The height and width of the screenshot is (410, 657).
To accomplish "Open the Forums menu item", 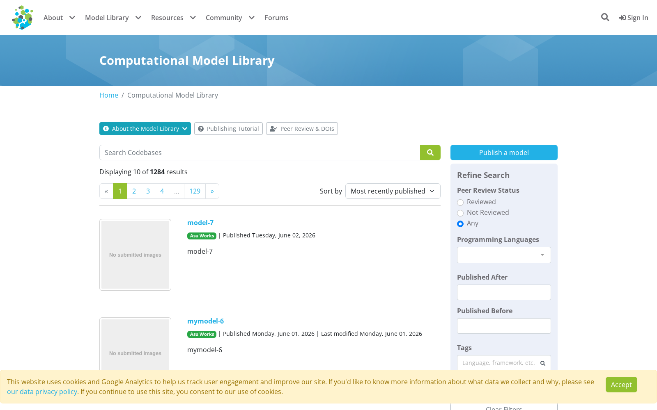I will [276, 18].
